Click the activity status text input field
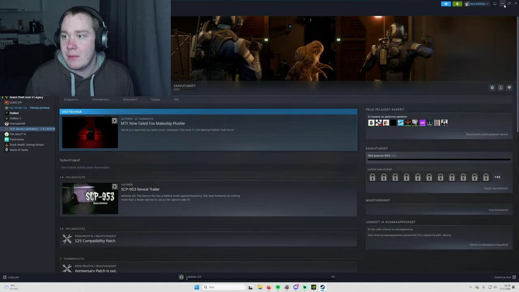Viewport: 519px width, 292px height. [208, 167]
